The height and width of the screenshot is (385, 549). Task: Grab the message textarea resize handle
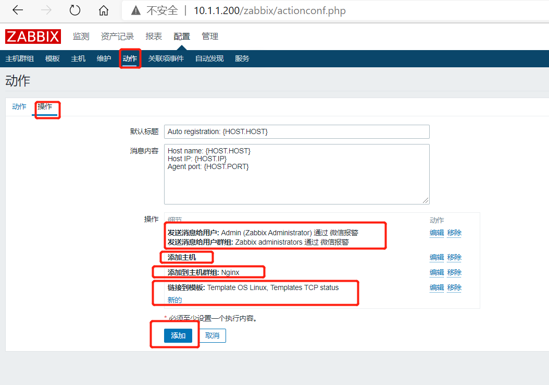pos(426,200)
